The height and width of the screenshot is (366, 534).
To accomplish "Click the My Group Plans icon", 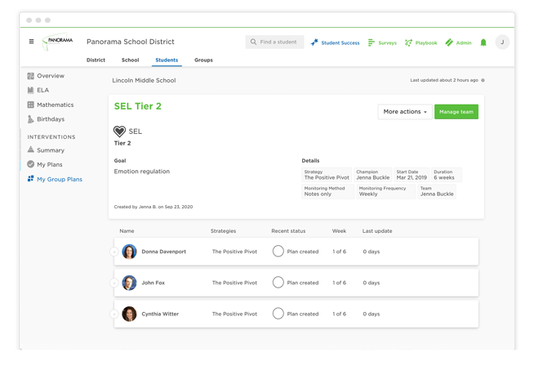I will coord(31,179).
